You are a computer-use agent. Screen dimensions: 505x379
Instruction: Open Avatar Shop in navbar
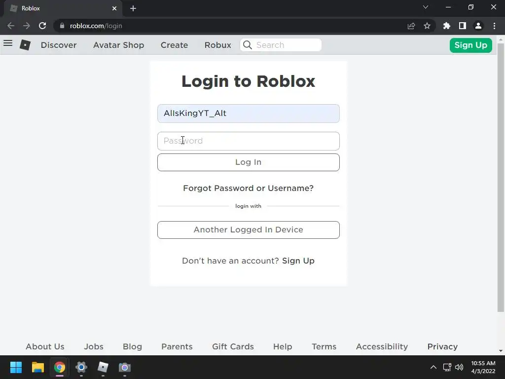point(118,45)
